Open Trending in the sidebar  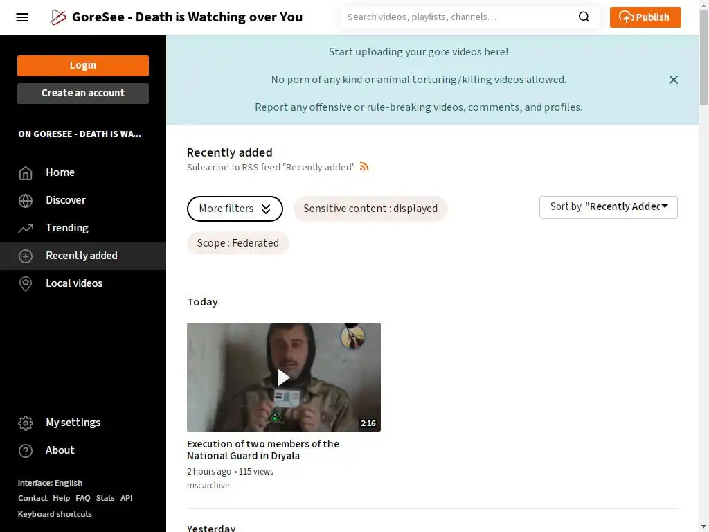[x=83, y=228]
